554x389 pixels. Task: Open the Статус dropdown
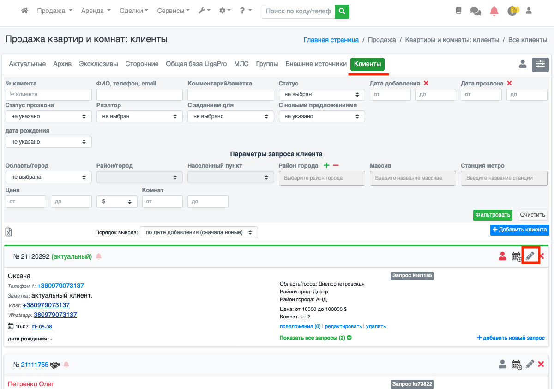(322, 94)
